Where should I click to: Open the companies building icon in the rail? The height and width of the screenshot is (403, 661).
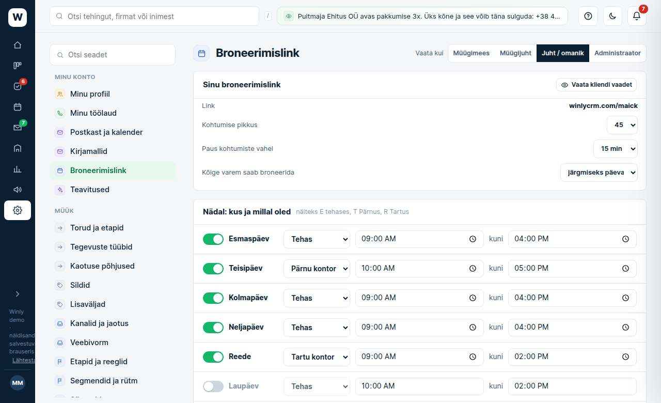click(x=18, y=148)
